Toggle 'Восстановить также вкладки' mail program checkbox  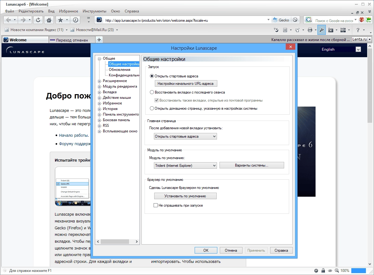coord(156,100)
